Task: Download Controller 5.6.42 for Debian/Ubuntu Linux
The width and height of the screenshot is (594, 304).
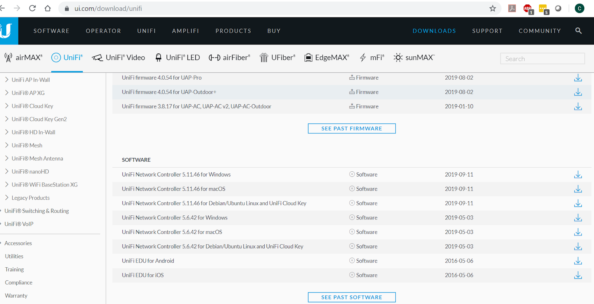Action: [578, 247]
